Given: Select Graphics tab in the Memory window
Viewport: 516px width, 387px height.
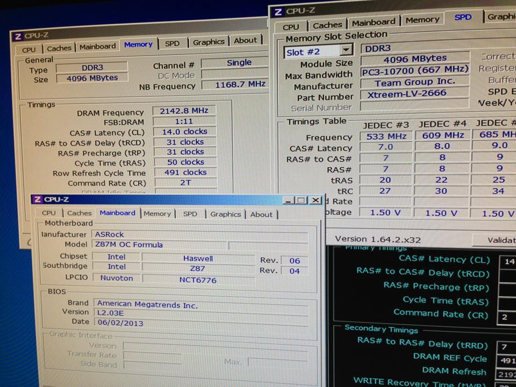Looking at the screenshot, I should (209, 42).
